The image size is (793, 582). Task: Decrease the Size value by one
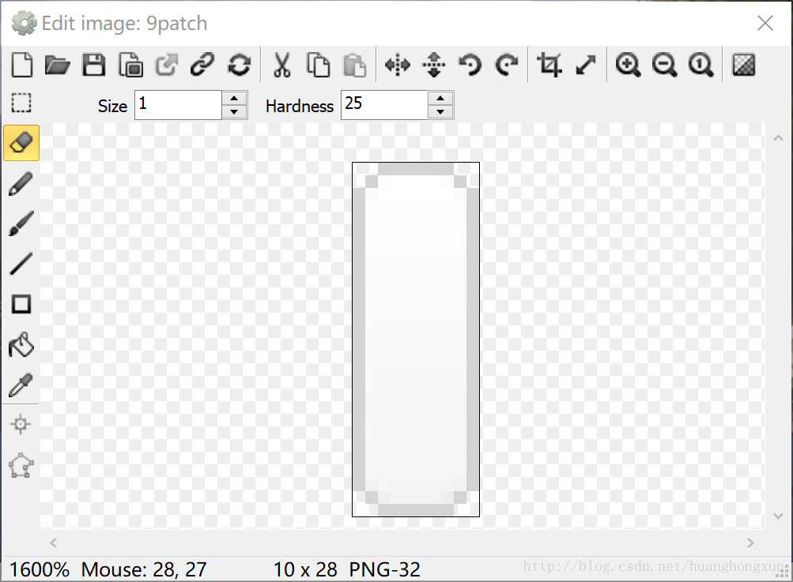(x=234, y=112)
